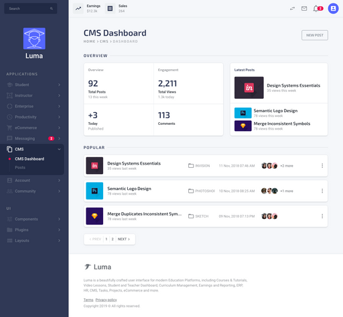Open the Privacy policy footer link
The height and width of the screenshot is (317, 343).
(106, 300)
